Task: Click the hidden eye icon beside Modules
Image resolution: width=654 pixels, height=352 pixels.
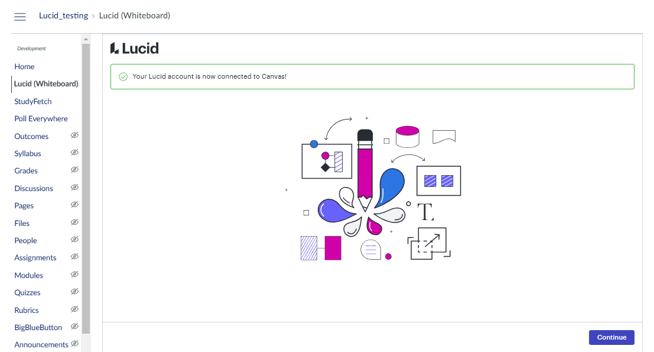Action: (x=74, y=275)
